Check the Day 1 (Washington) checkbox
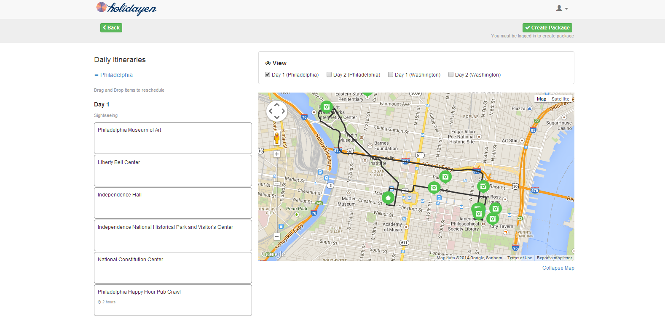Image resolution: width=665 pixels, height=321 pixels. pos(391,75)
